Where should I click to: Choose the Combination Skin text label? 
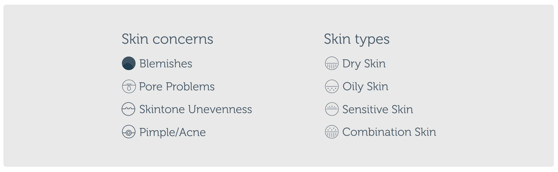pyautogui.click(x=389, y=132)
